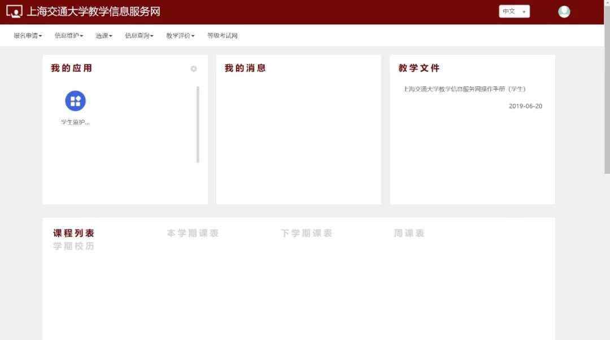Show the 周课表 tab
This screenshot has width=610, height=340.
[409, 233]
